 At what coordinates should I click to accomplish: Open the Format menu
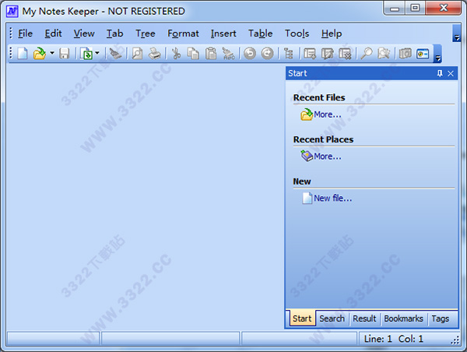click(183, 33)
